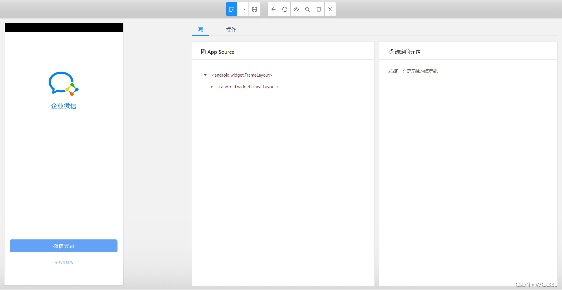
Task: Choose the Swipe By Coordinates tool
Action: 243,9
